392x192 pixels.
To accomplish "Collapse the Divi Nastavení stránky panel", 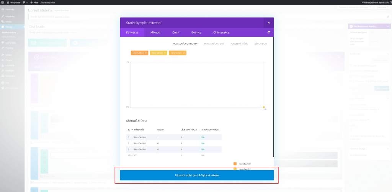I will pyautogui.click(x=388, y=26).
